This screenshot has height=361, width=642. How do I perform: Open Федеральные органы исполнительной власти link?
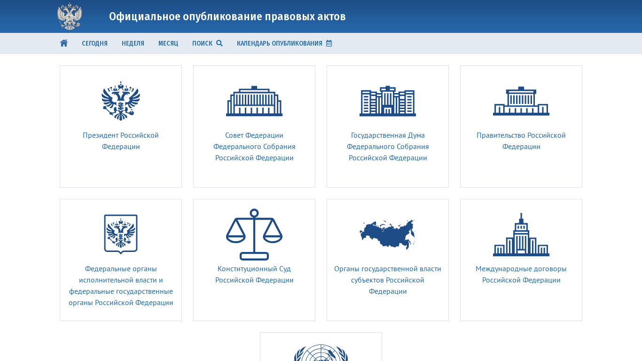point(121,286)
